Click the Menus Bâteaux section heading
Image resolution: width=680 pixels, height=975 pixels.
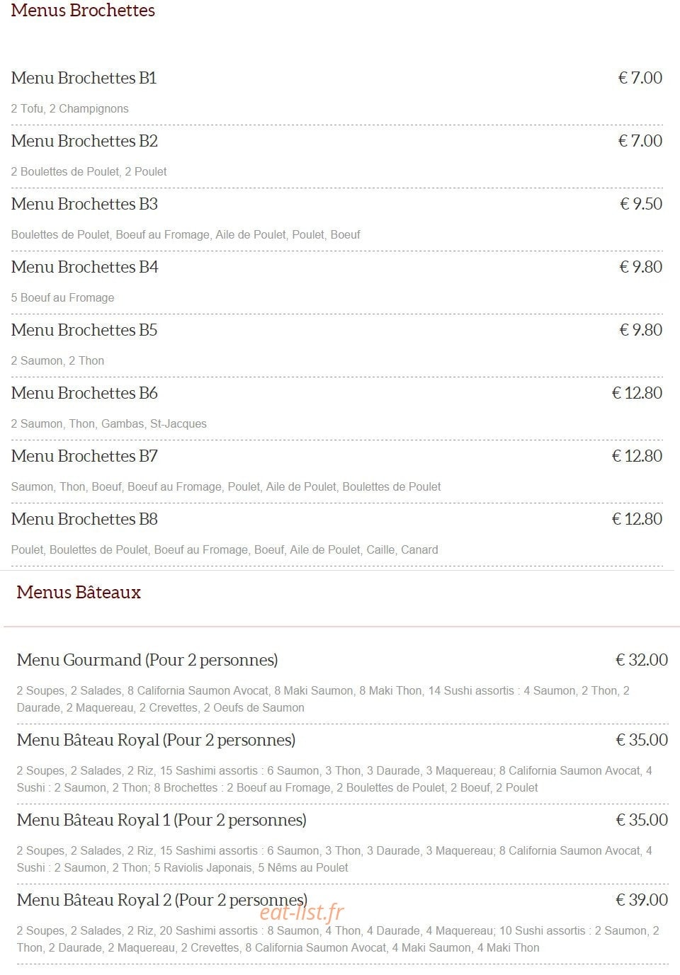[x=79, y=593]
